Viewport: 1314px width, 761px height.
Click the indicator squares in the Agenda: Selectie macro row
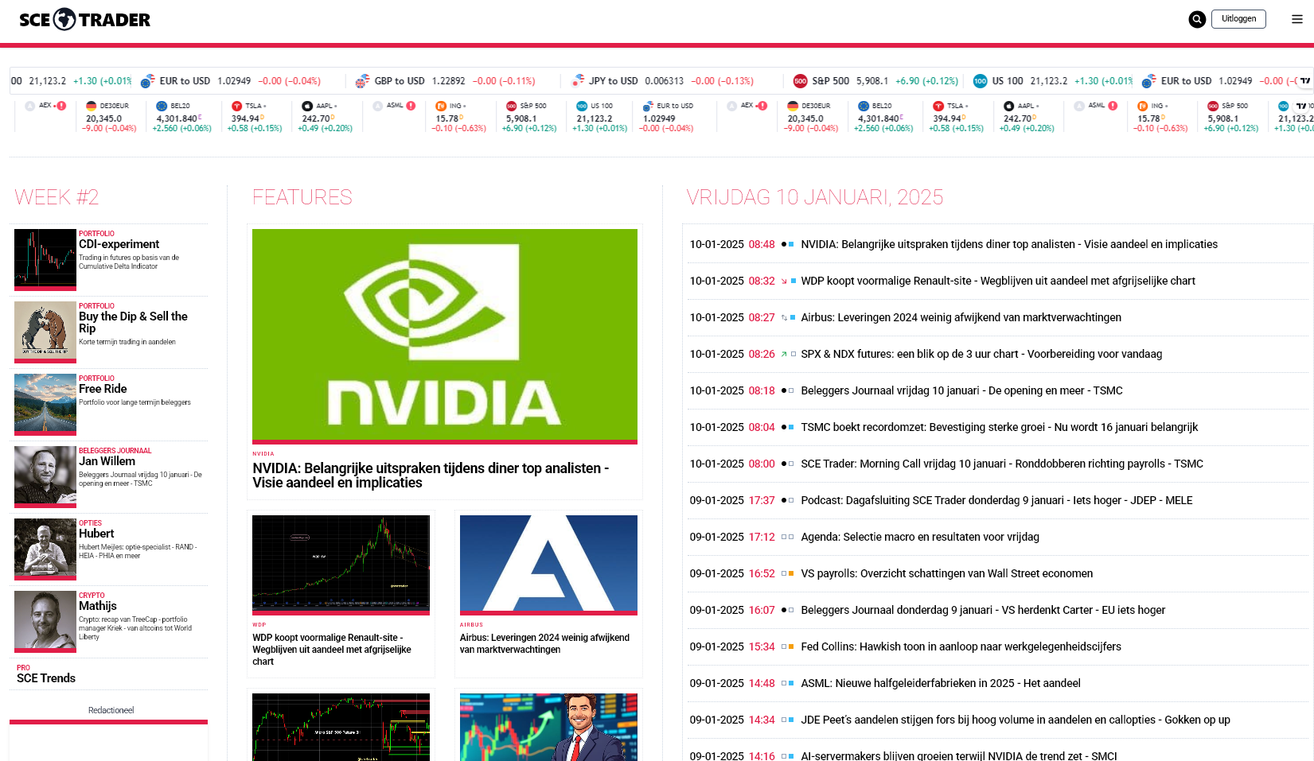788,537
